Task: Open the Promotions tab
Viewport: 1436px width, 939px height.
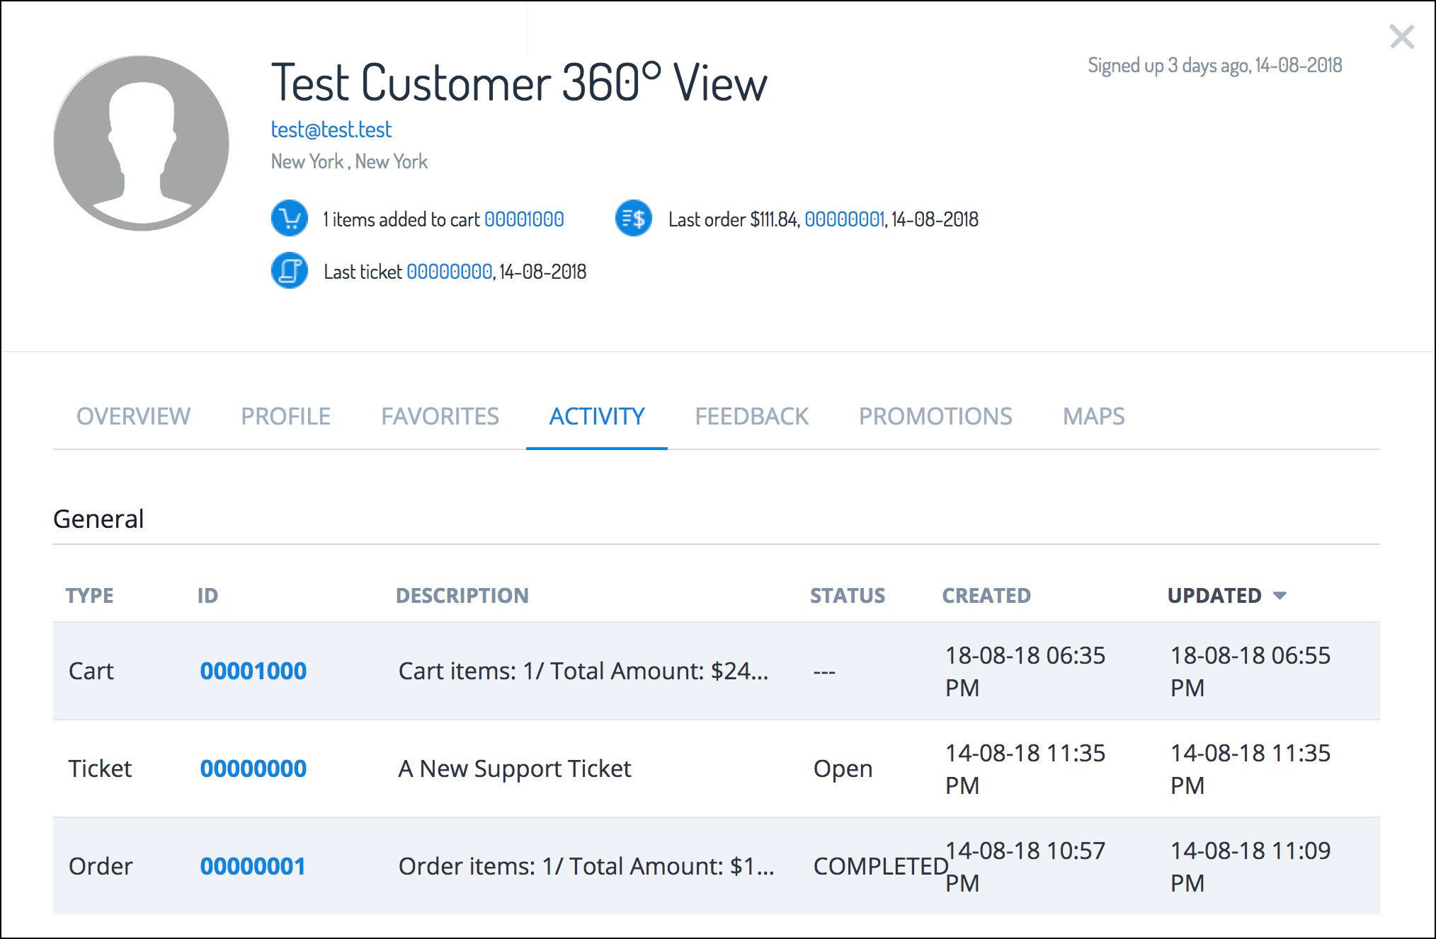Action: click(935, 416)
